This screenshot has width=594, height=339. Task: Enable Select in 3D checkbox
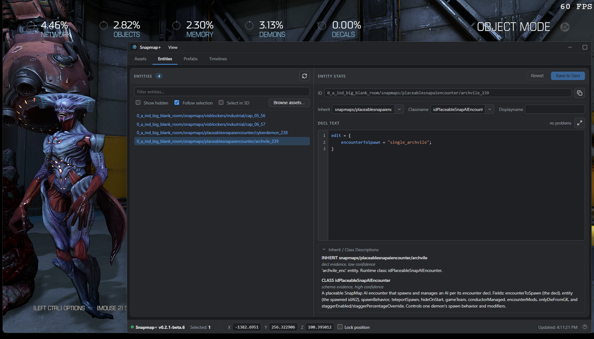(x=221, y=103)
